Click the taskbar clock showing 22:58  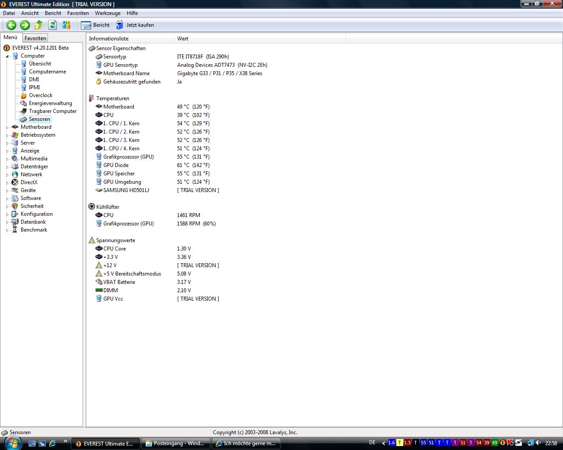[x=551, y=443]
